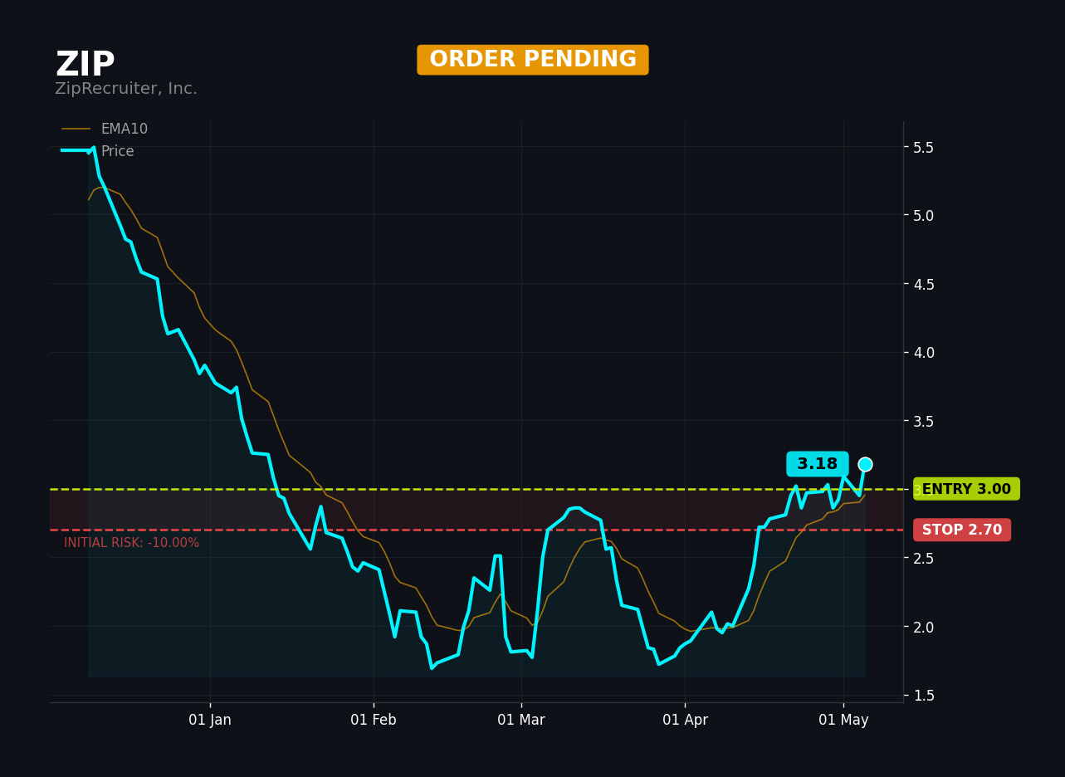Click the 2.5 y-axis tick label
The image size is (1065, 777).
pos(924,558)
